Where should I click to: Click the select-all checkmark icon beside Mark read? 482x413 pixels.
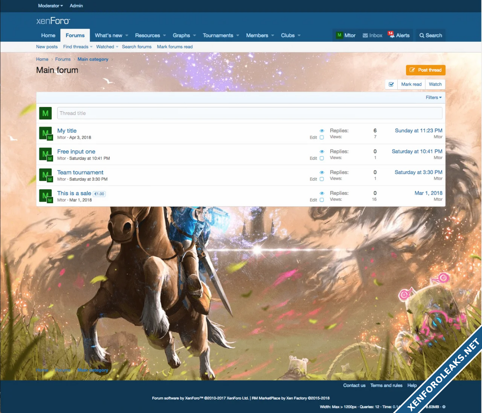[x=391, y=84]
